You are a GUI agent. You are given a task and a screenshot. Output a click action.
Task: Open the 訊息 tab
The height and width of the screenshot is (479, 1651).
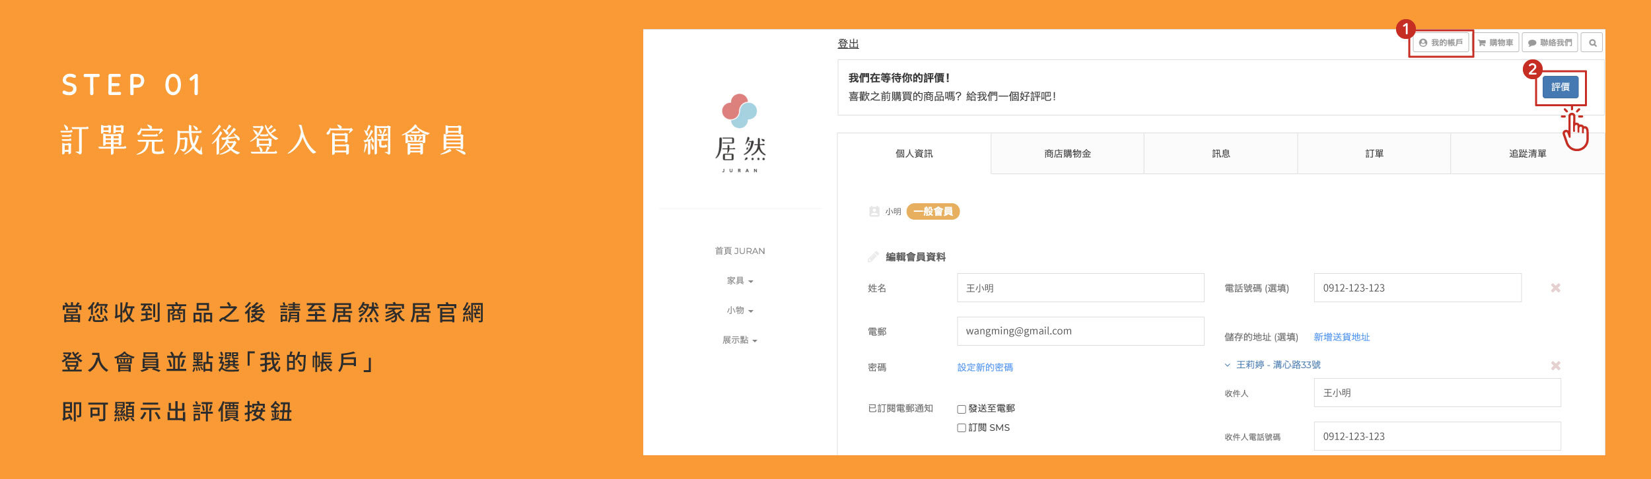(x=1220, y=154)
